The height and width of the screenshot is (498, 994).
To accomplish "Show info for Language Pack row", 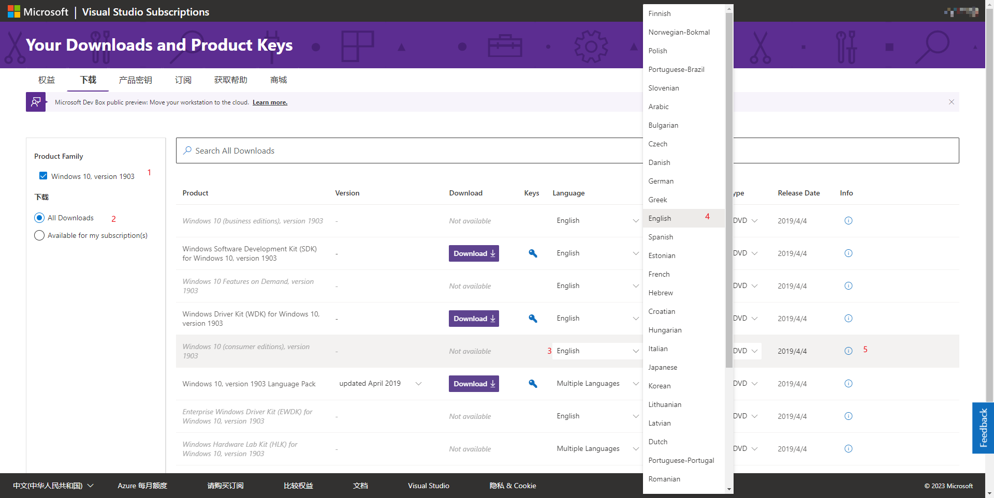I will pyautogui.click(x=848, y=384).
